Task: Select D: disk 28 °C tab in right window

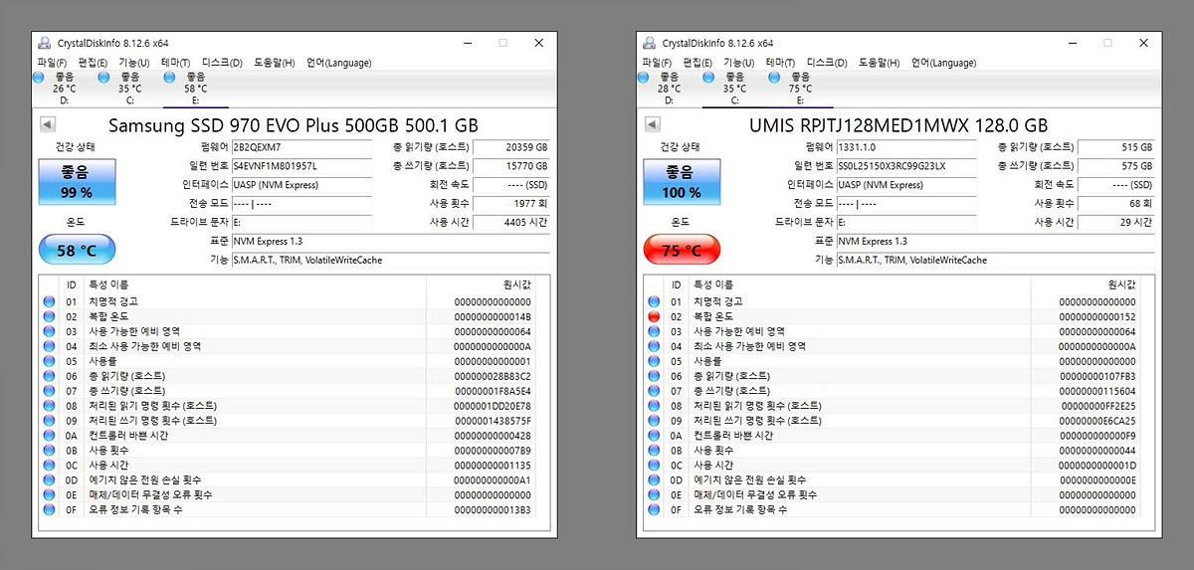Action: click(x=670, y=89)
